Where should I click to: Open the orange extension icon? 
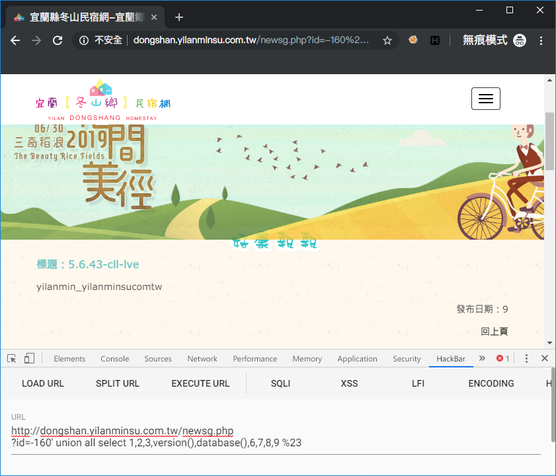(x=413, y=40)
